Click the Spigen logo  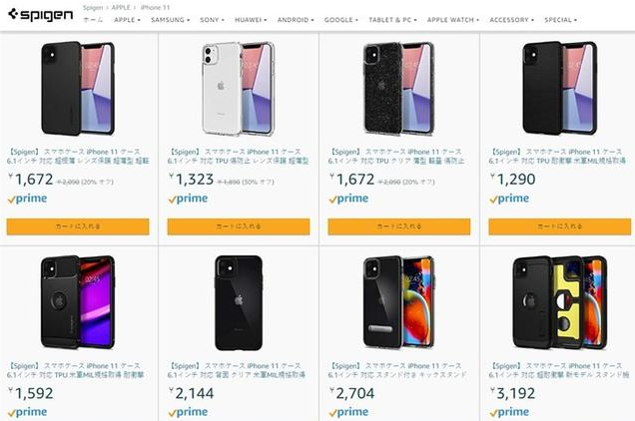41,15
